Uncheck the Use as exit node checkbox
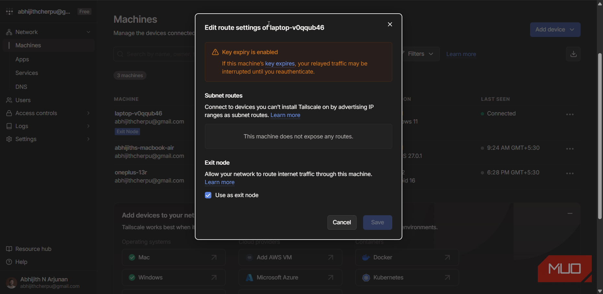Viewport: 603px width, 294px height. tap(208, 195)
